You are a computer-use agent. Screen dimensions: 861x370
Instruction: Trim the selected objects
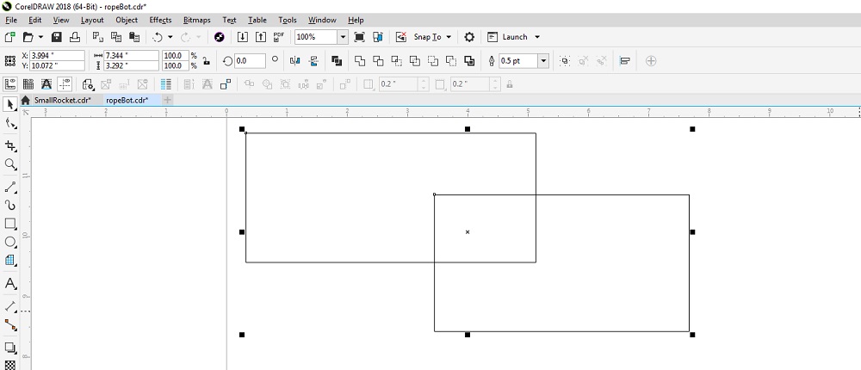pyautogui.click(x=378, y=61)
